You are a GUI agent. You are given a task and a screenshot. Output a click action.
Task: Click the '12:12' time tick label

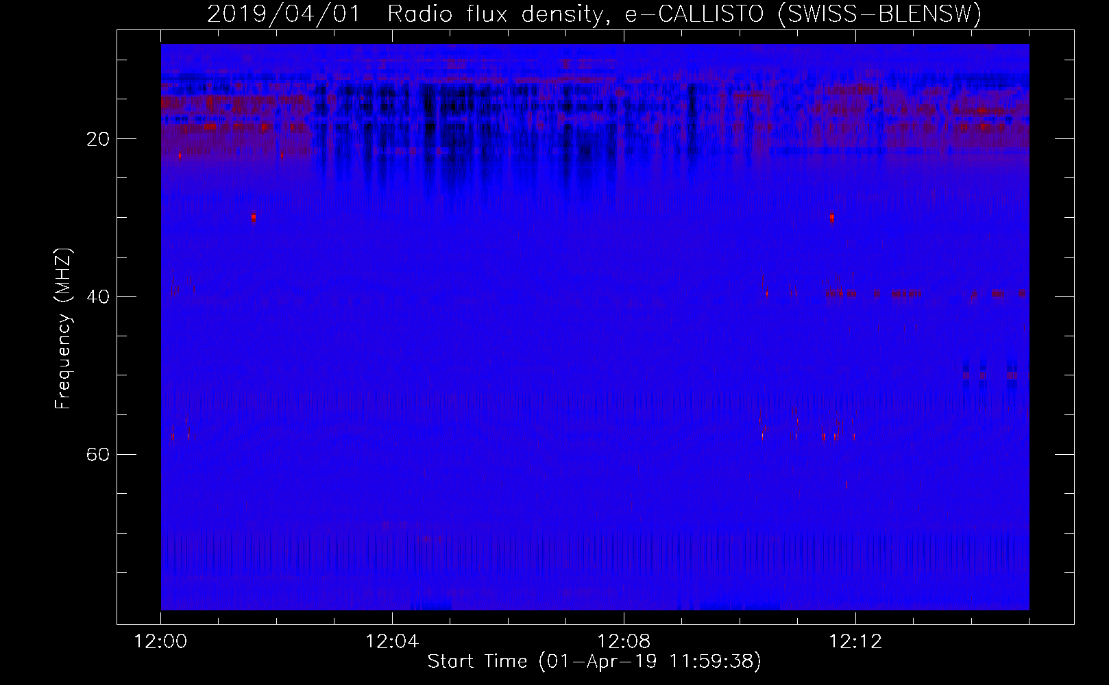(x=855, y=642)
